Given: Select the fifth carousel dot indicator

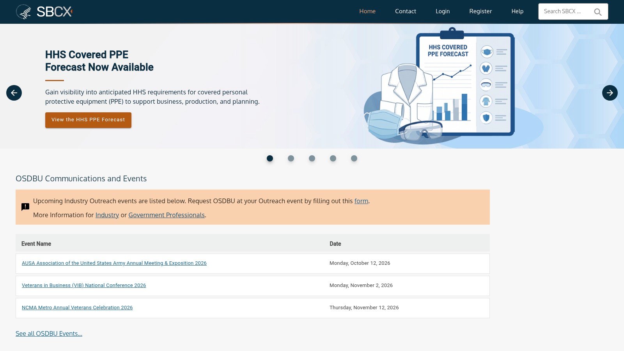Looking at the screenshot, I should tap(354, 158).
